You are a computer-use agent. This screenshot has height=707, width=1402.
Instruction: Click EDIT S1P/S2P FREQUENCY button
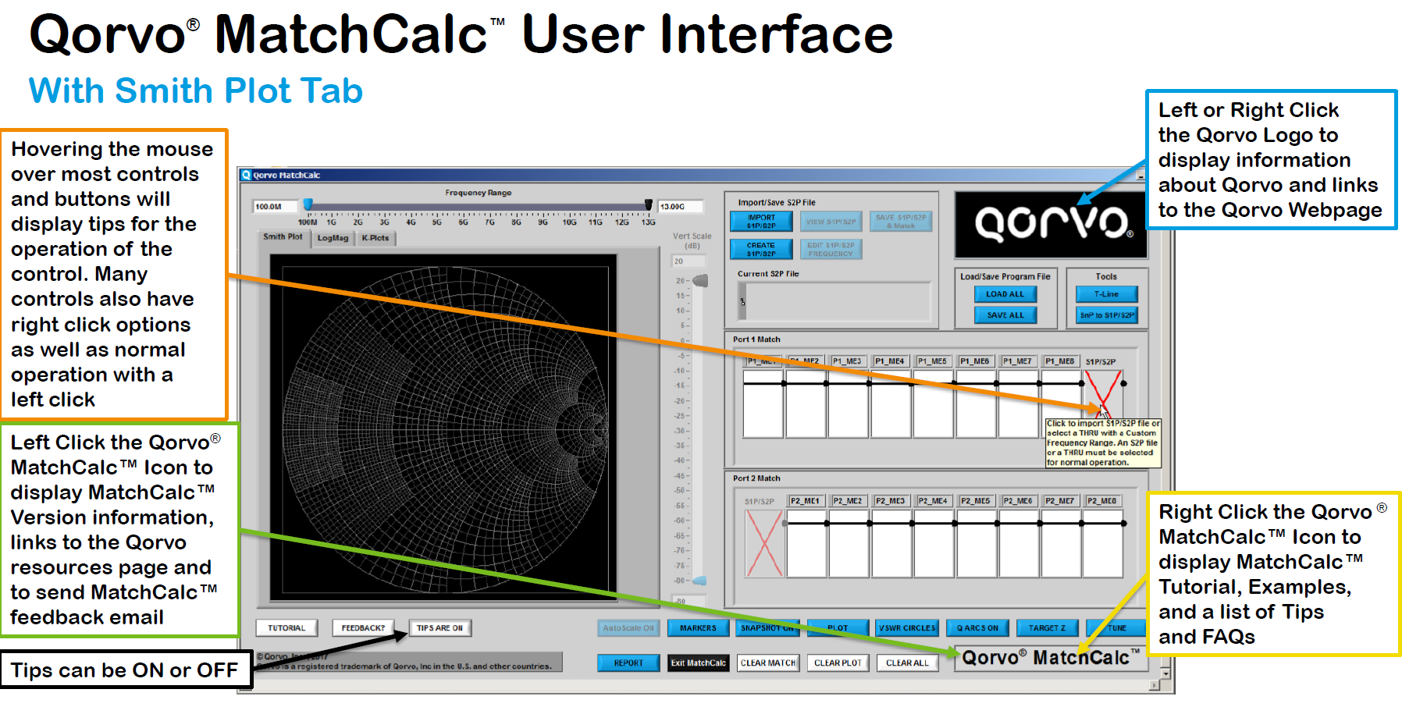coord(831,249)
